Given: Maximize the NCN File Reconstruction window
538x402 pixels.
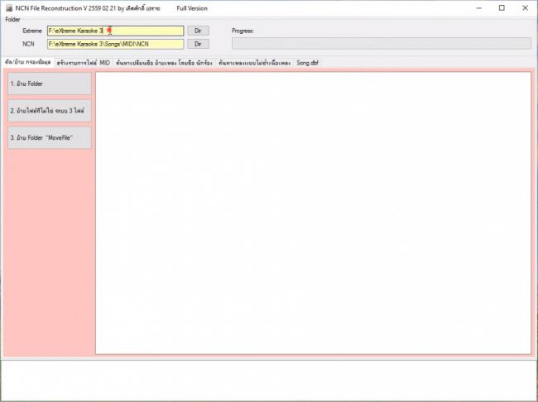Looking at the screenshot, I should point(502,8).
